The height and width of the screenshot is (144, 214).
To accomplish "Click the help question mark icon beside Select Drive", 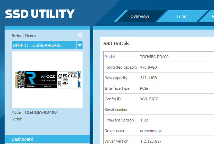I will (x=80, y=35).
